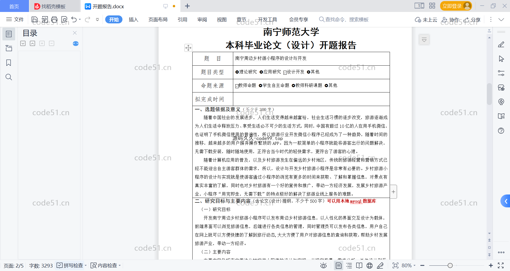
Task: Click the export to PDF icon
Action: pos(45,19)
